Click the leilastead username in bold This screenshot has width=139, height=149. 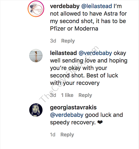pos(63,53)
